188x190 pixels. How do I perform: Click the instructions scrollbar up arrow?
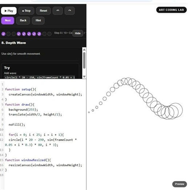pyautogui.click(x=84, y=50)
